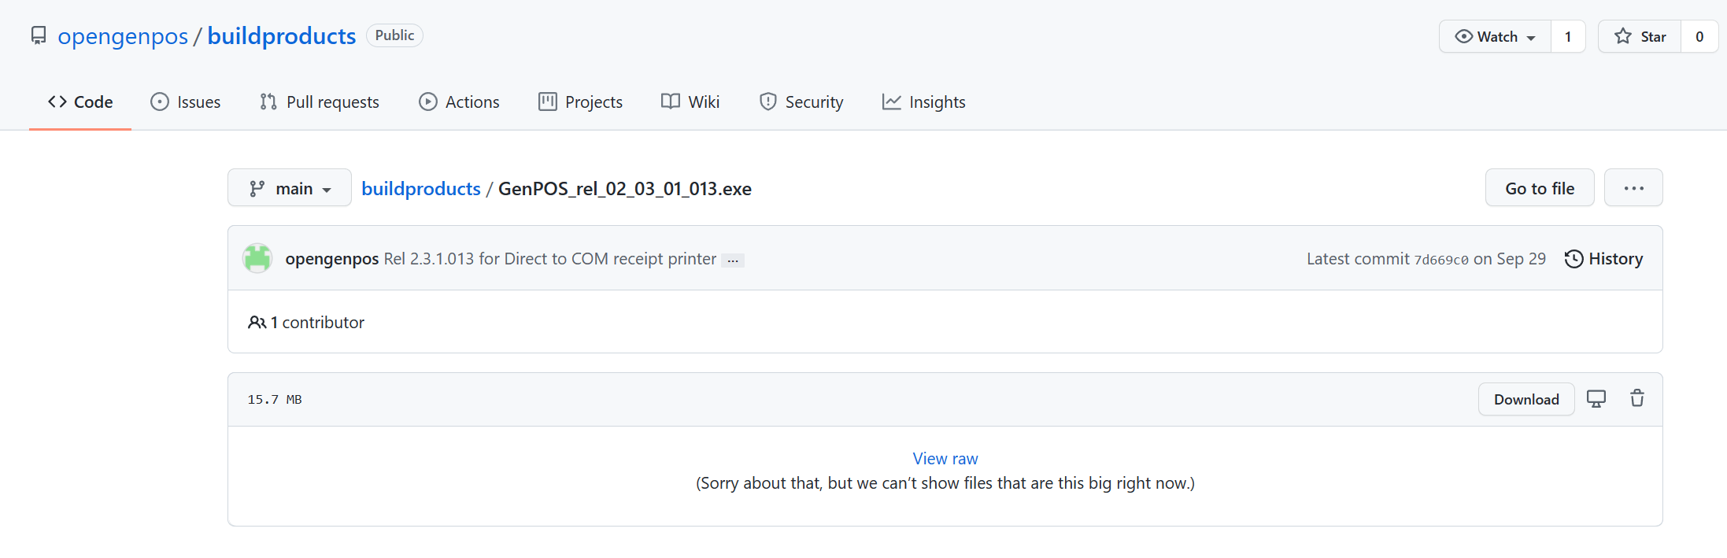Image resolution: width=1727 pixels, height=558 pixels.
Task: Switch to the Code tab
Action: point(80,102)
